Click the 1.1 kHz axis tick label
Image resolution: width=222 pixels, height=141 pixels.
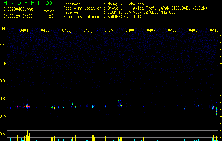(x=2, y=46)
